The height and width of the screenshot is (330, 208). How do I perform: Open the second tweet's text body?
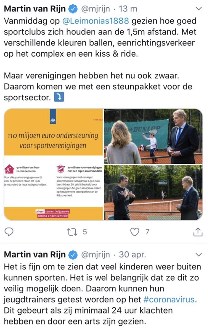[102, 294]
